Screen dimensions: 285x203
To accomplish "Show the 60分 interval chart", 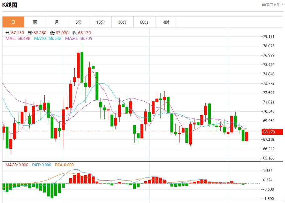I will (x=144, y=22).
